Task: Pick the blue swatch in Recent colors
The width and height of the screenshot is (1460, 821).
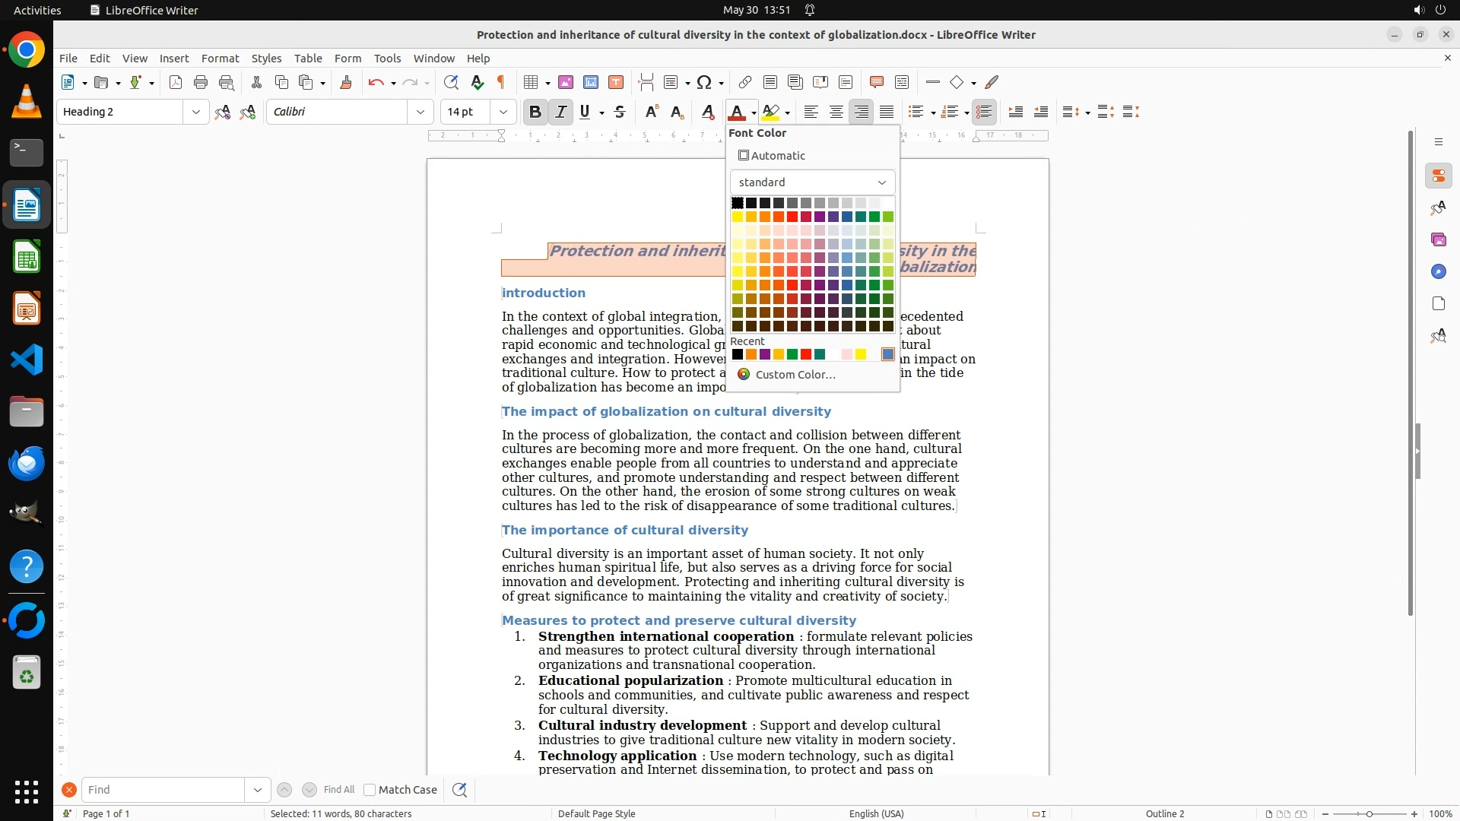Action: (887, 354)
